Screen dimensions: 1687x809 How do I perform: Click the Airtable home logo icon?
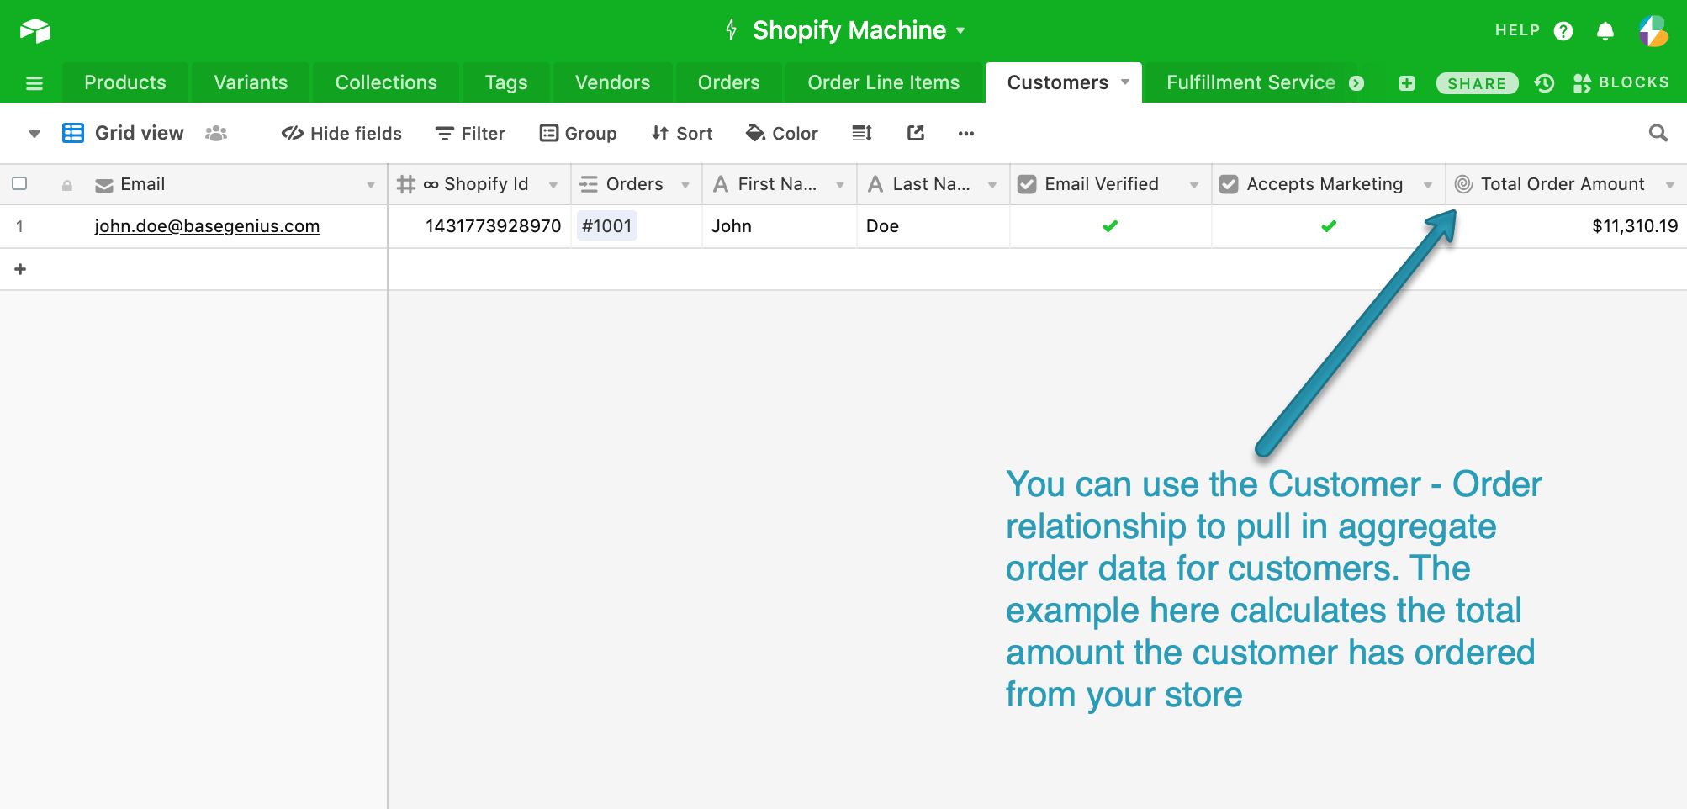click(x=35, y=30)
